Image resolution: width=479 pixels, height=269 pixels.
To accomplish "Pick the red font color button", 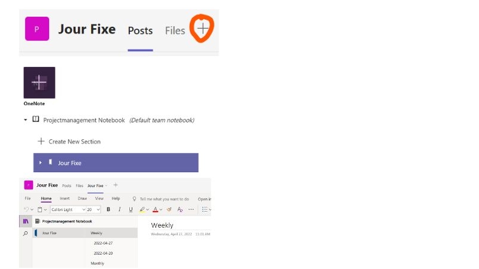I will click(x=155, y=210).
